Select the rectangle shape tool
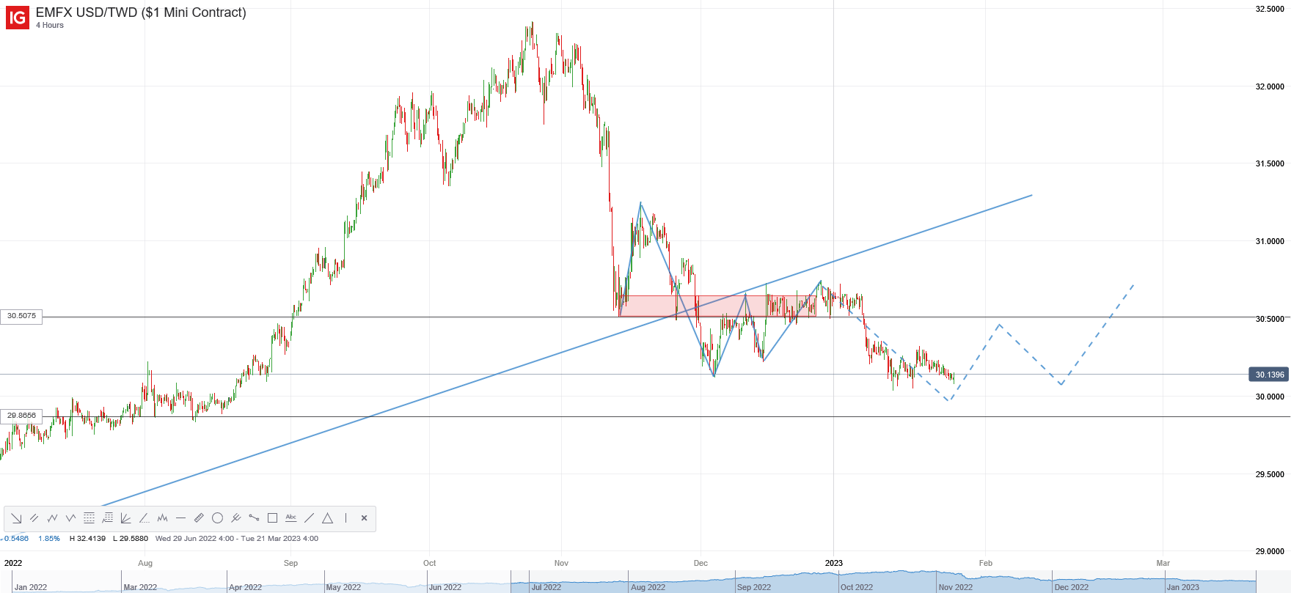This screenshot has height=593, width=1291. pyautogui.click(x=273, y=518)
